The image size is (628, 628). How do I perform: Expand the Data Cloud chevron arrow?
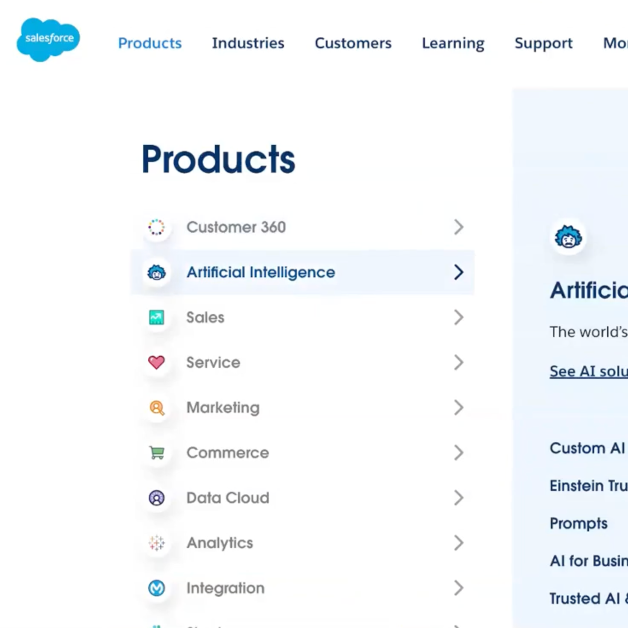458,498
